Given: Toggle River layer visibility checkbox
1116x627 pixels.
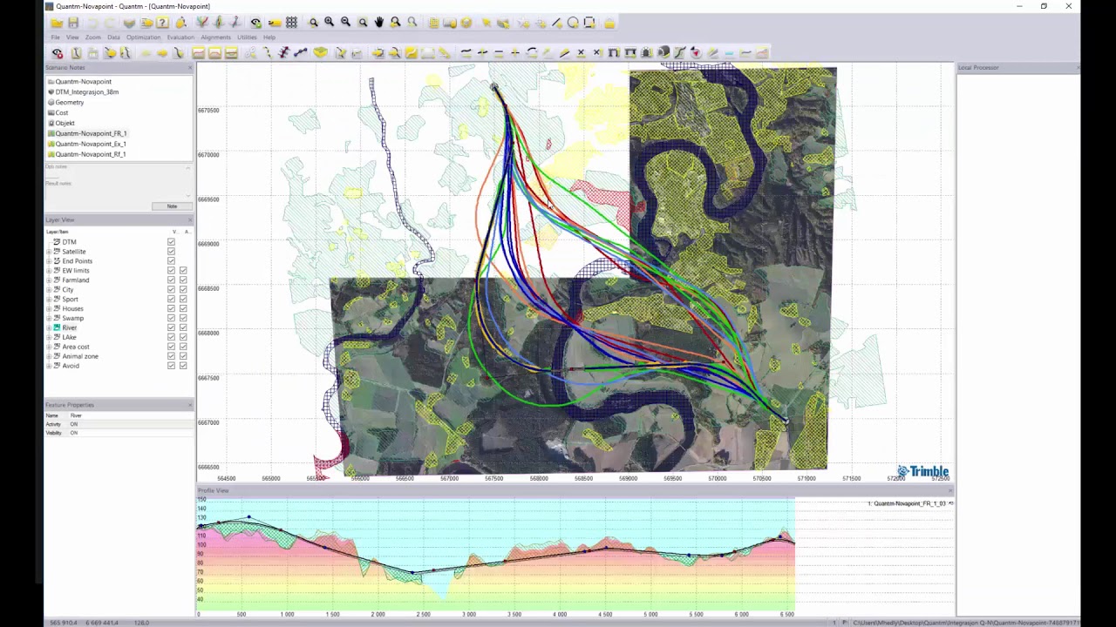Looking at the screenshot, I should coord(171,327).
